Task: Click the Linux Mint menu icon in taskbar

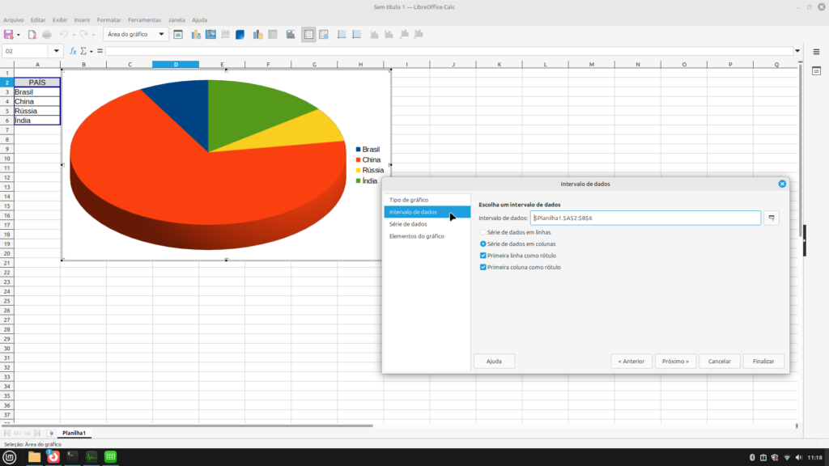Action: [x=10, y=457]
